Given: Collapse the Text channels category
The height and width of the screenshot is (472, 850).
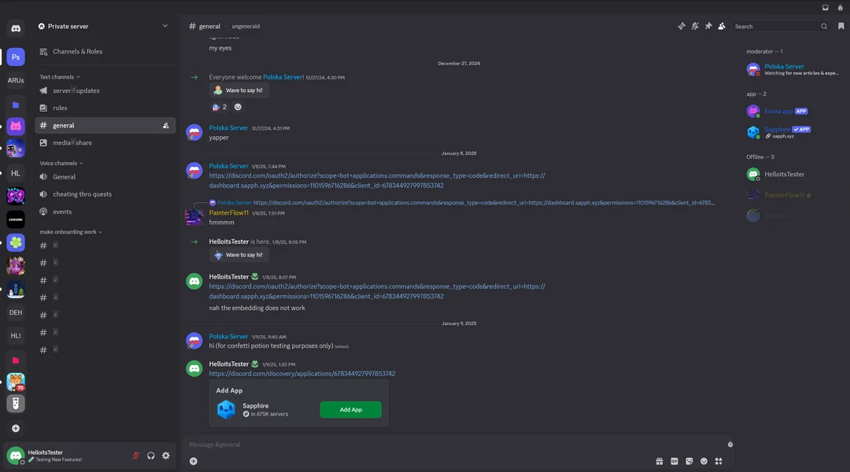Looking at the screenshot, I should [x=60, y=77].
